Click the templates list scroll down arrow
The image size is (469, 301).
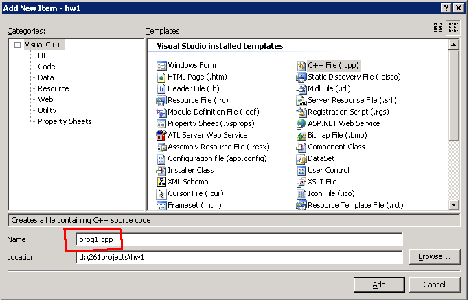(x=453, y=205)
